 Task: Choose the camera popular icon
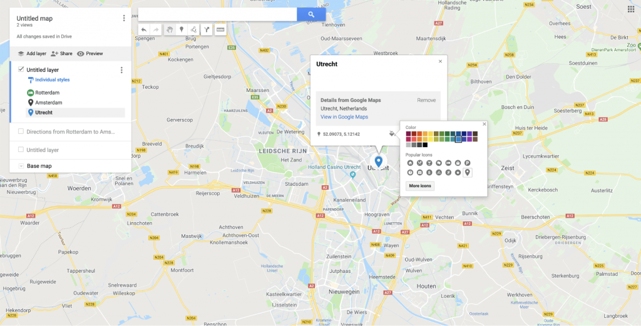[420, 173]
